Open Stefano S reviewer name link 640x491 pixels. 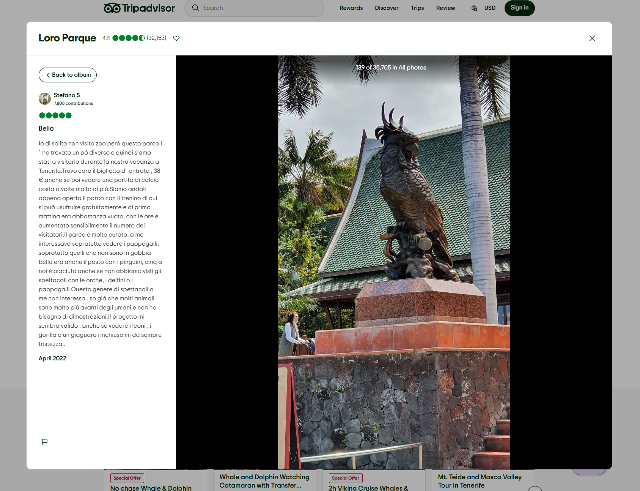pyautogui.click(x=67, y=95)
